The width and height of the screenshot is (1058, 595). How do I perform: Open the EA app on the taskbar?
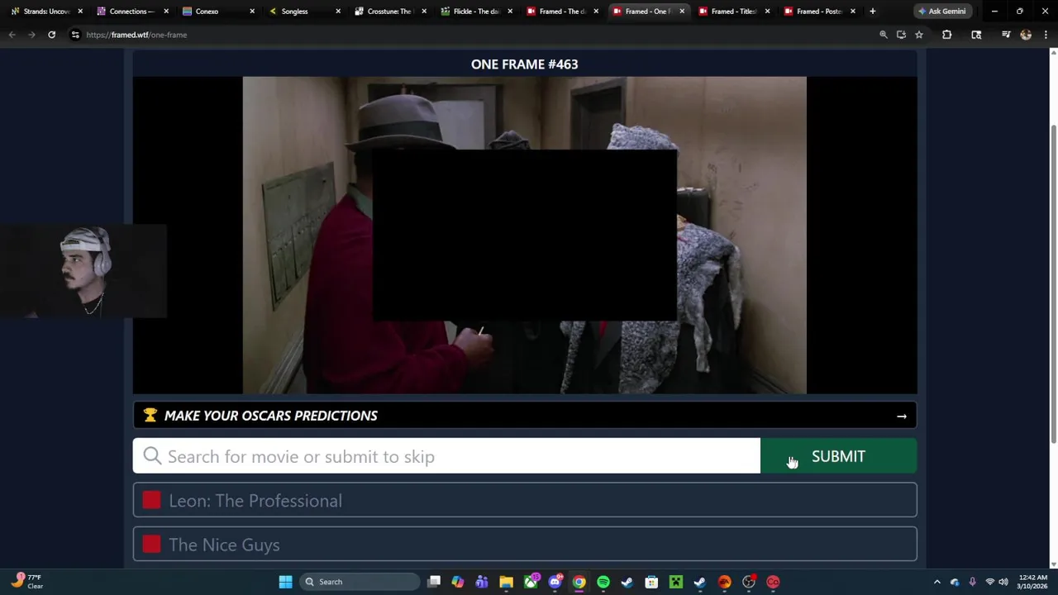pos(724,582)
